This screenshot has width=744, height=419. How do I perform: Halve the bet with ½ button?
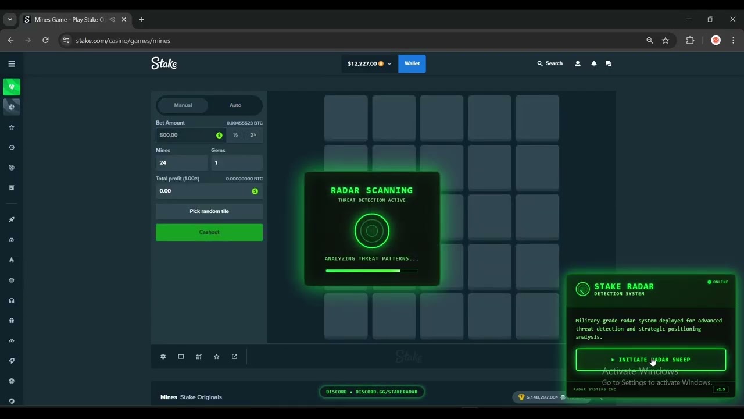click(x=235, y=135)
